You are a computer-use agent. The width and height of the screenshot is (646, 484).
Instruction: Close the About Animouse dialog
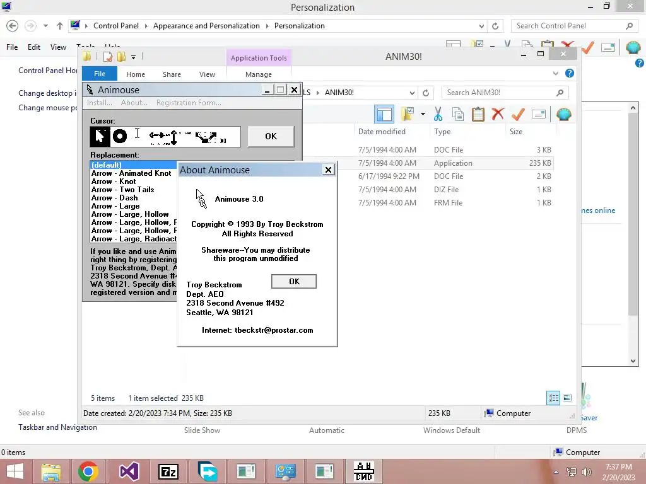pyautogui.click(x=328, y=170)
